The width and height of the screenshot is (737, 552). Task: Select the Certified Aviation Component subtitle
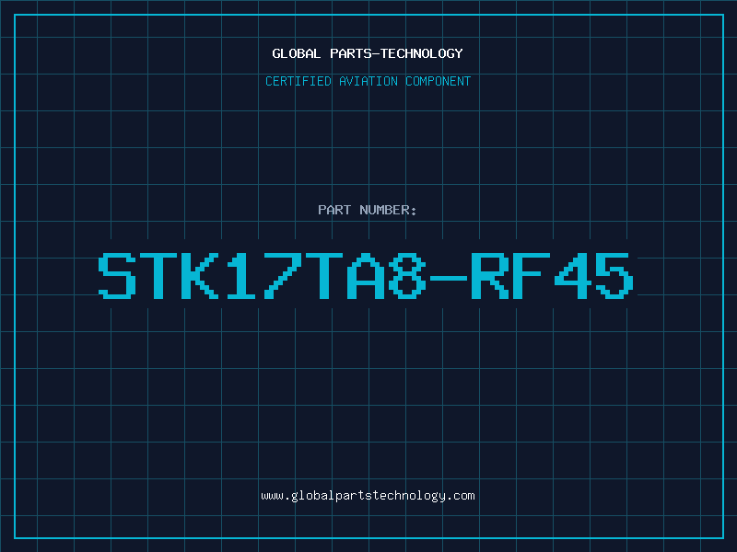coord(368,81)
